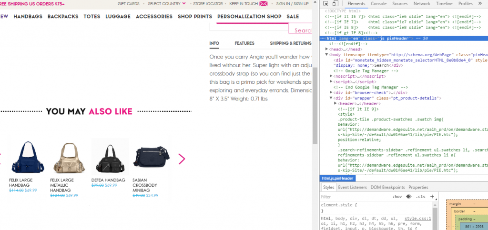This screenshot has height=230, width=488.
Task: Click the Keep In Touch envelope icon
Action: (x=263, y=4)
